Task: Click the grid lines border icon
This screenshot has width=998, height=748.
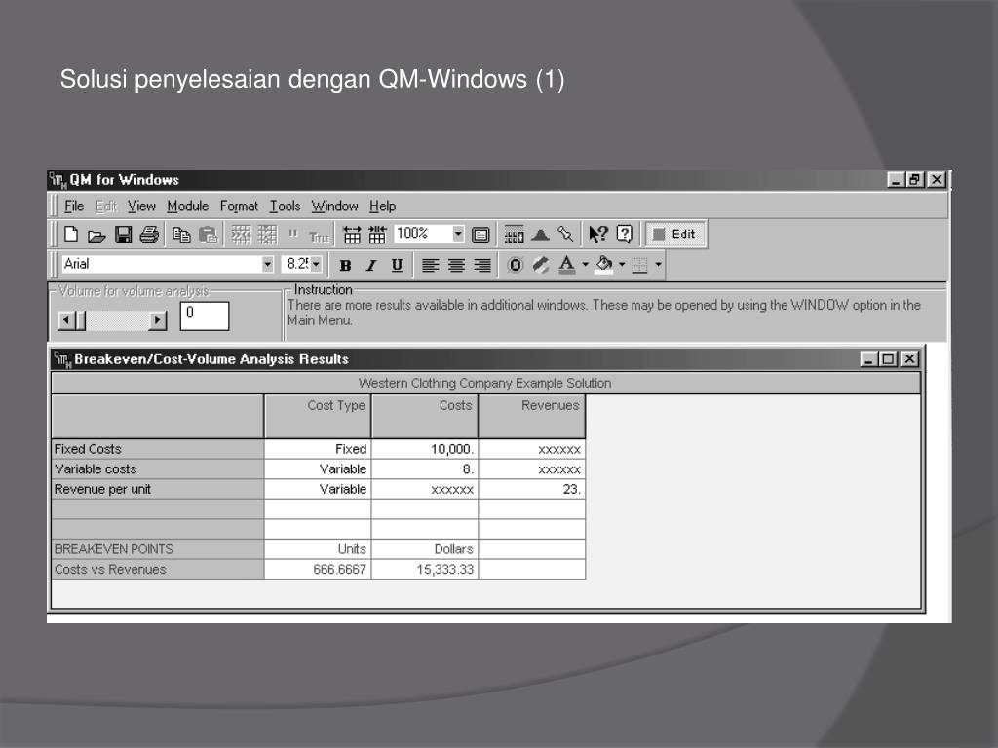Action: [639, 265]
